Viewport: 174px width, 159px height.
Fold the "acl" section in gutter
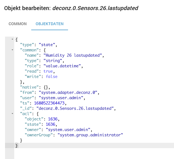[x=12, y=114]
